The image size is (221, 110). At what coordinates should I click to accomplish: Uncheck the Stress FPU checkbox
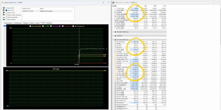(x=6, y=10)
